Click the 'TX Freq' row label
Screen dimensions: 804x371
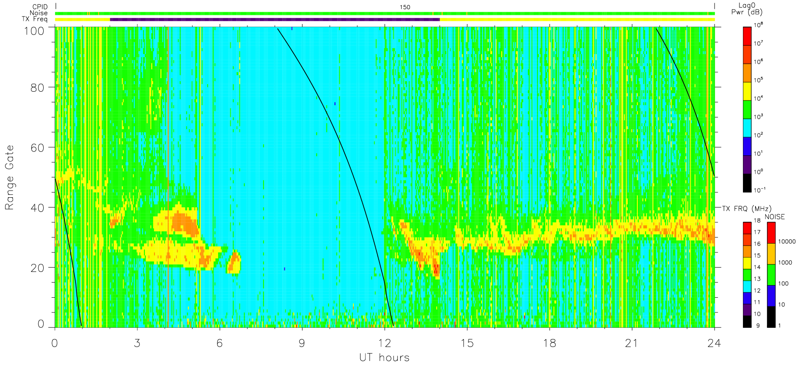[35, 19]
